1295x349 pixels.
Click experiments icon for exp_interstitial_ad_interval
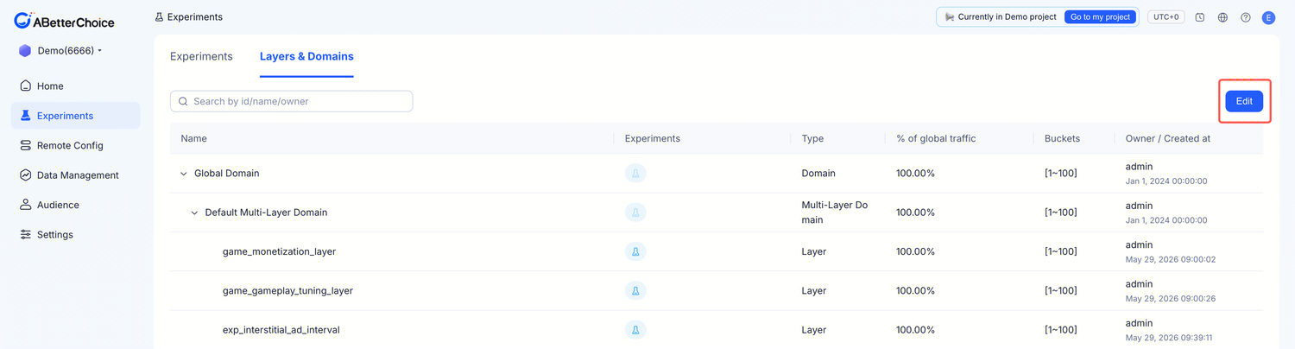tap(635, 330)
